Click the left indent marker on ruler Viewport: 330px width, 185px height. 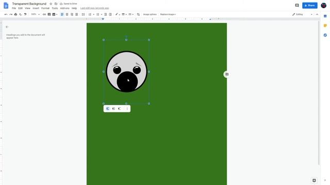(103, 19)
